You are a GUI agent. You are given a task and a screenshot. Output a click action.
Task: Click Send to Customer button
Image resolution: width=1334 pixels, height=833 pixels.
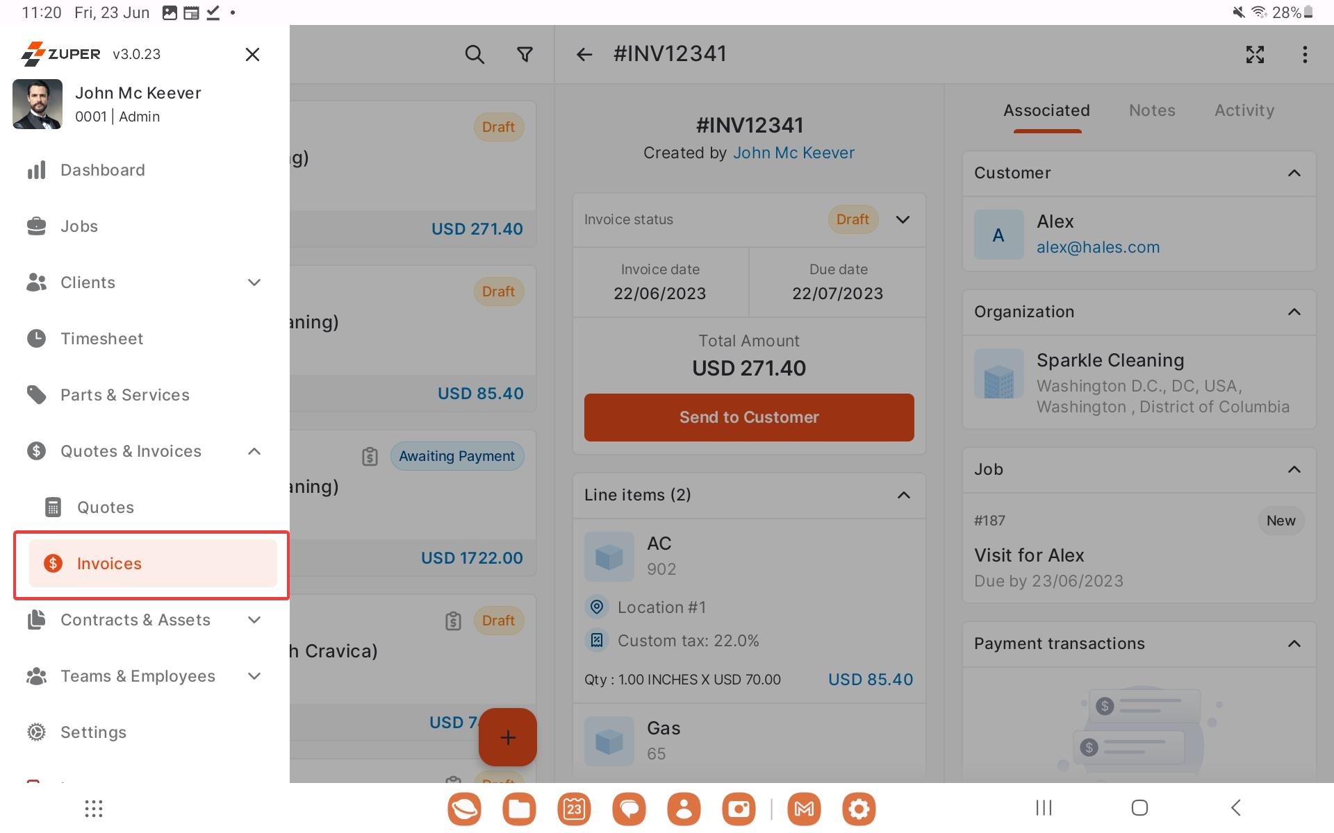[x=749, y=417]
